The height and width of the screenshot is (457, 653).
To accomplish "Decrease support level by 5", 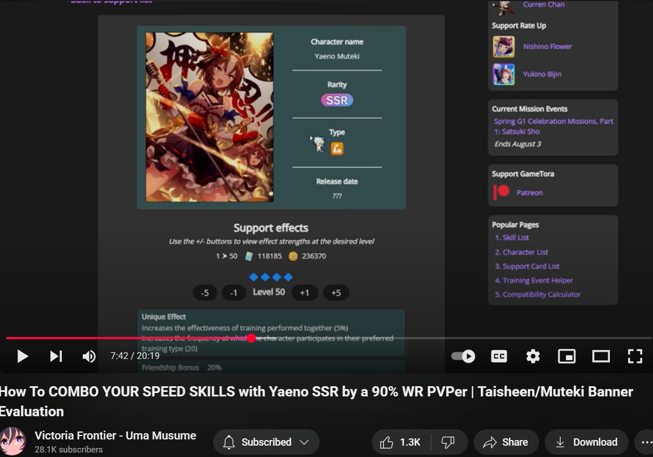I will (x=205, y=293).
